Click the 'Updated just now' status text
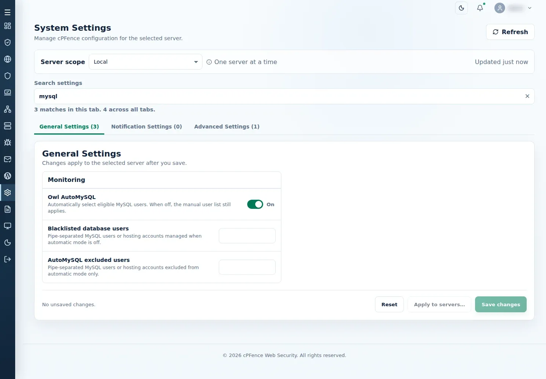This screenshot has width=546, height=379. pos(501,62)
